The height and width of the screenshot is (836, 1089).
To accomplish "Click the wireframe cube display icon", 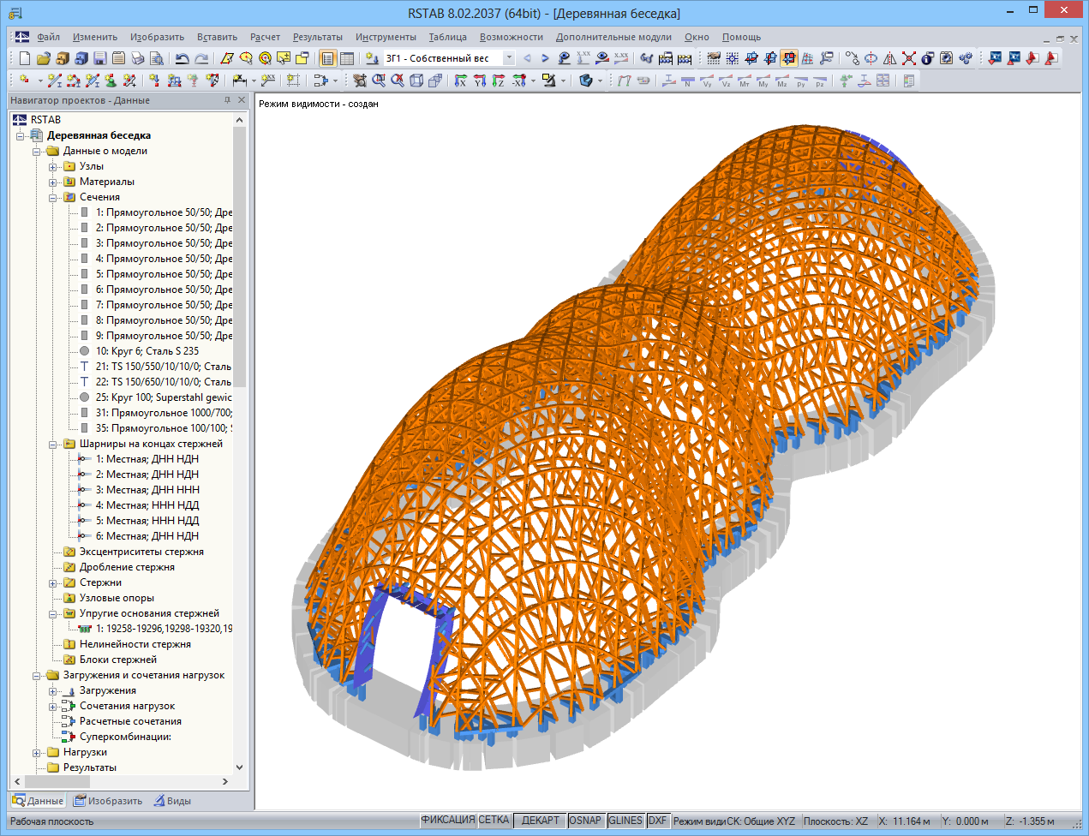I will [x=416, y=81].
